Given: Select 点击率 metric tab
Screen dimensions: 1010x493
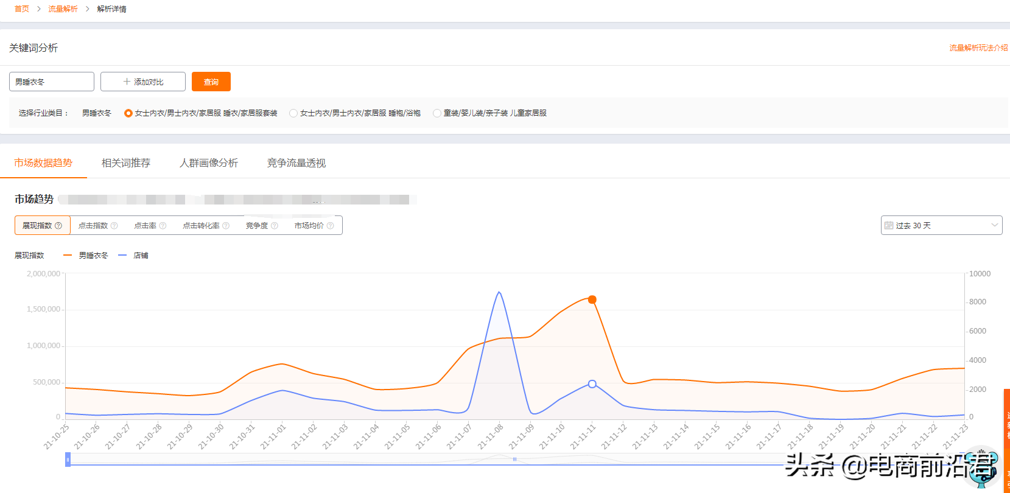Looking at the screenshot, I should tap(150, 225).
